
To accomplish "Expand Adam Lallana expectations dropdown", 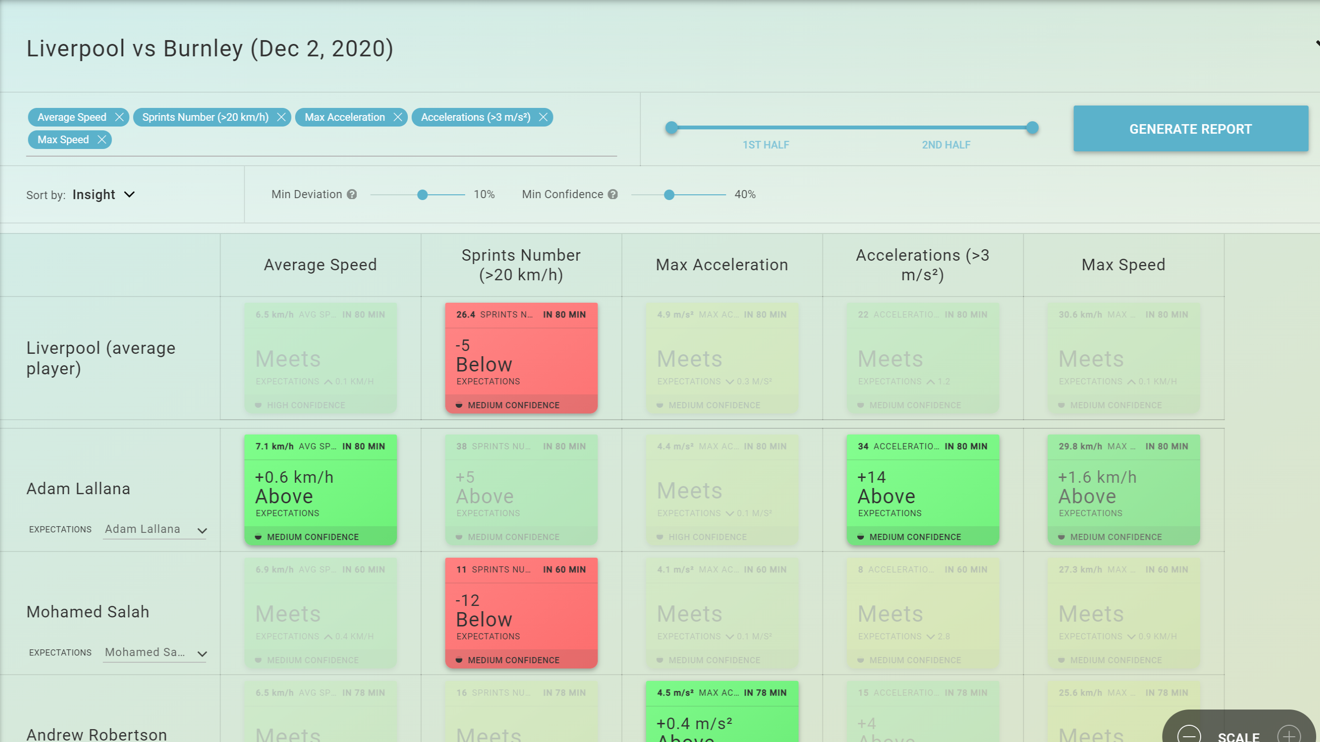I will (x=202, y=531).
